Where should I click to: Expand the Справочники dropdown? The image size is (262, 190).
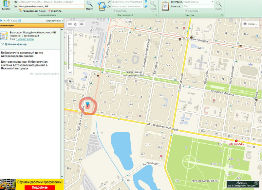point(54,21)
